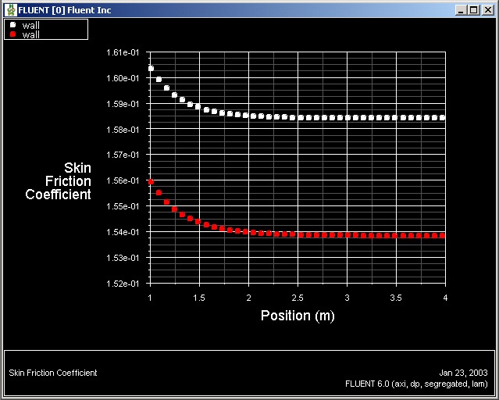Click the footer title 'Skin Friction Coefficient'

point(53,373)
